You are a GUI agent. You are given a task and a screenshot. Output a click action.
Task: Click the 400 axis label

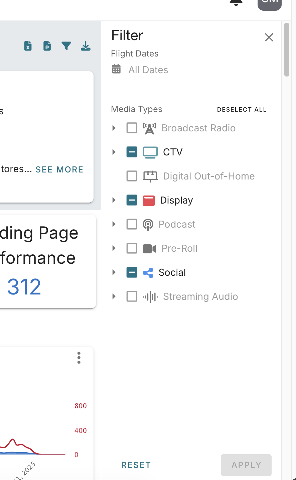[81, 431]
